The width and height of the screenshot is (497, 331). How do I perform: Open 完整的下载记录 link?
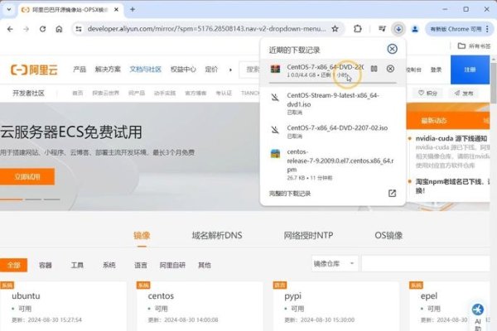coord(290,194)
